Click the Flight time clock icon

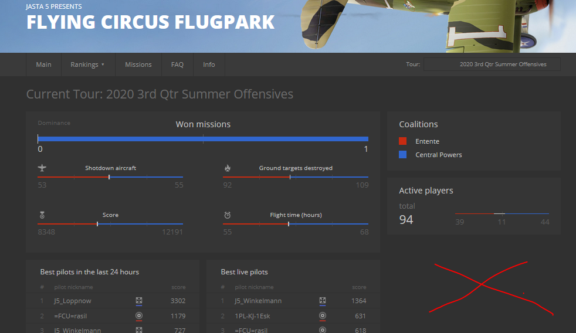[x=228, y=215]
